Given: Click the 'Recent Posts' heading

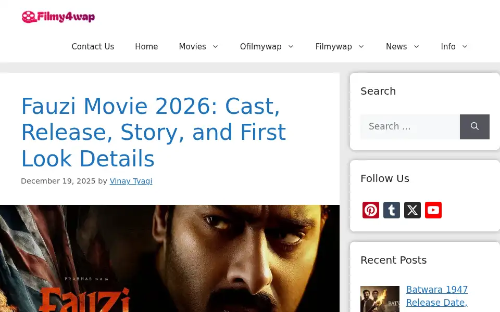Looking at the screenshot, I should click(x=394, y=260).
